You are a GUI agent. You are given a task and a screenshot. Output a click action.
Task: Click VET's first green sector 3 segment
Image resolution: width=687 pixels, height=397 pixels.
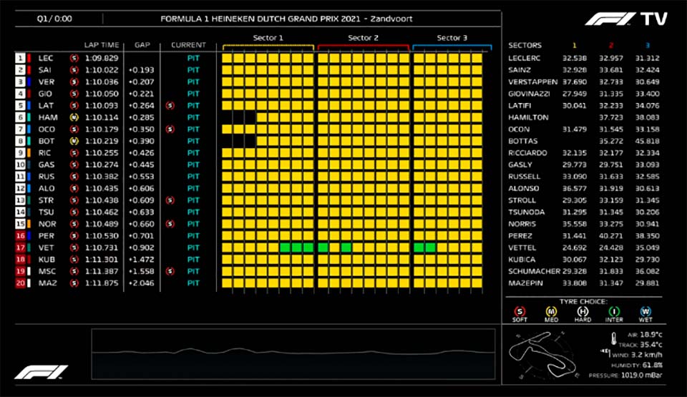point(419,247)
